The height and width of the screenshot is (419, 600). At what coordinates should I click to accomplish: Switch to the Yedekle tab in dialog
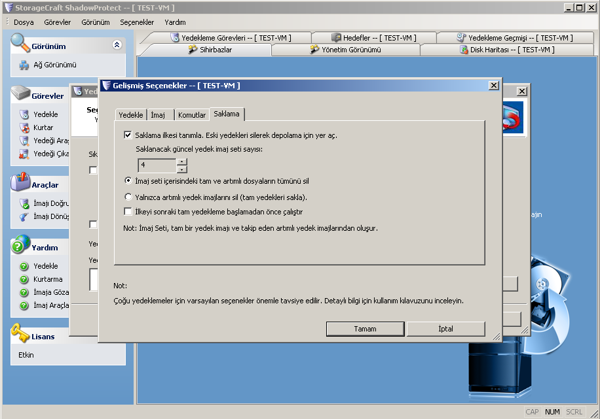[x=131, y=115]
